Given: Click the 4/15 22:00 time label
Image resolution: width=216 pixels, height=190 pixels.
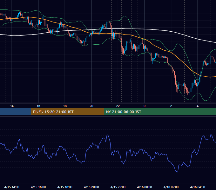Looking at the screenshot, I should coord(118,187).
